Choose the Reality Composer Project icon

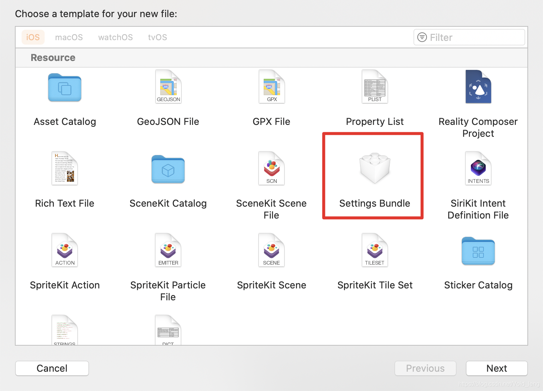(x=478, y=87)
